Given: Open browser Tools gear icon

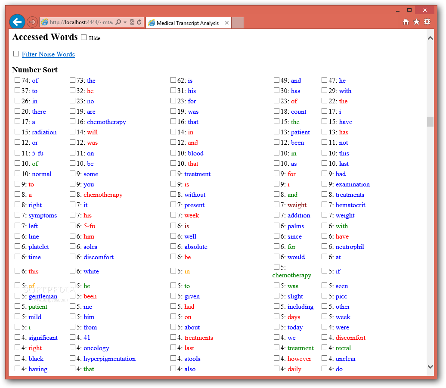Looking at the screenshot, I should [427, 22].
